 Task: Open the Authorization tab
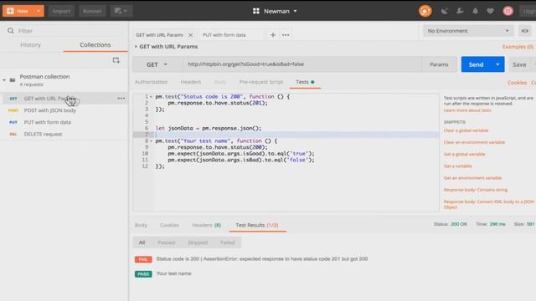pyautogui.click(x=151, y=82)
